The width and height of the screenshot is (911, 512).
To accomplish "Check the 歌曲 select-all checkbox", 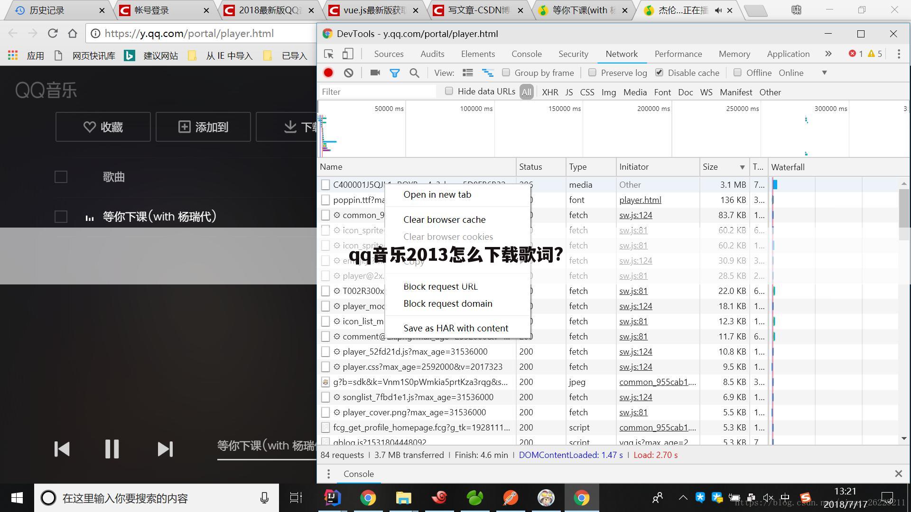I will pyautogui.click(x=61, y=177).
